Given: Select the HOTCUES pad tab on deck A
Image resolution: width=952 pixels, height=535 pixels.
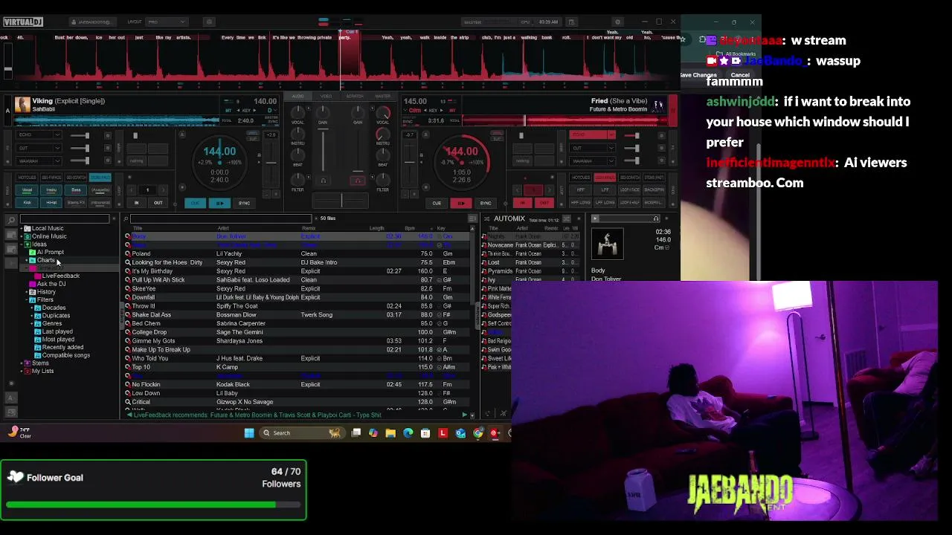Looking at the screenshot, I should [27, 178].
